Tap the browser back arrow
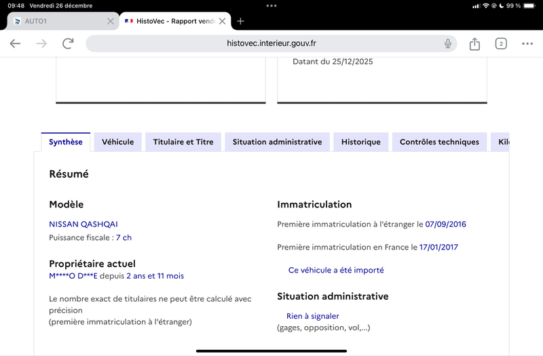 click(x=15, y=43)
